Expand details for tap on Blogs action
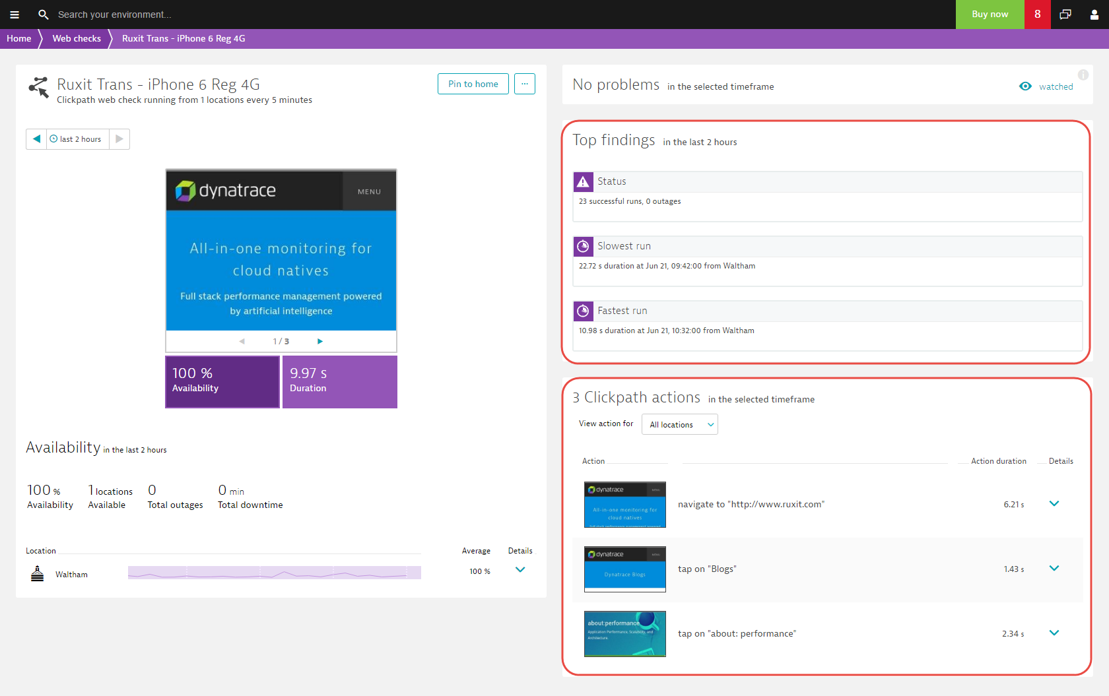Image resolution: width=1109 pixels, height=696 pixels. [1054, 568]
